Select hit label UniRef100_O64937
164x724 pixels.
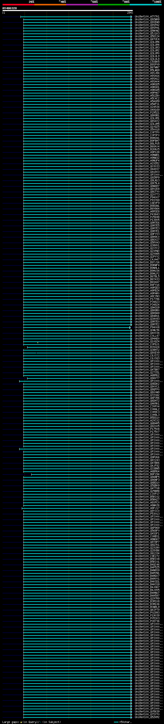click(x=147, y=169)
